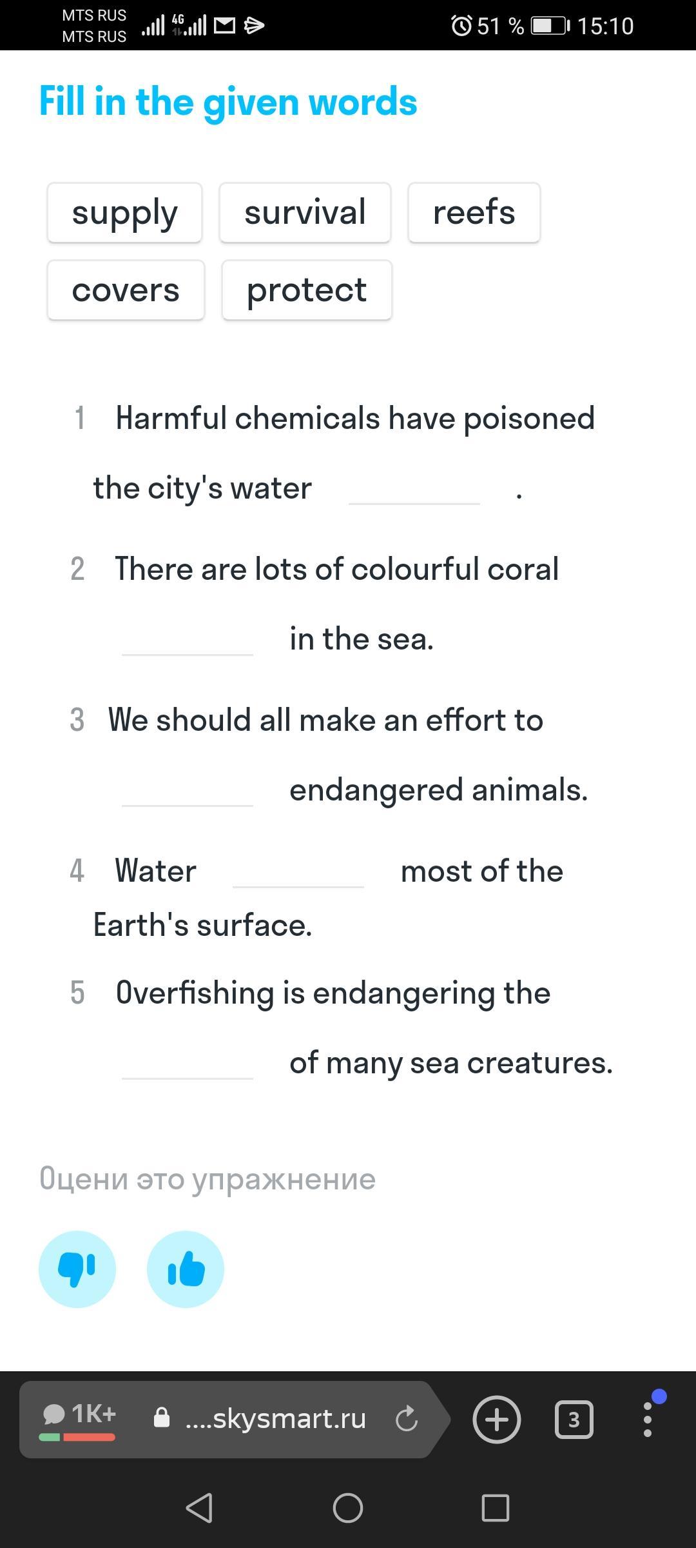Tap the blank before 'endangered animals'
Screen dimensions: 696x1548
(x=188, y=790)
